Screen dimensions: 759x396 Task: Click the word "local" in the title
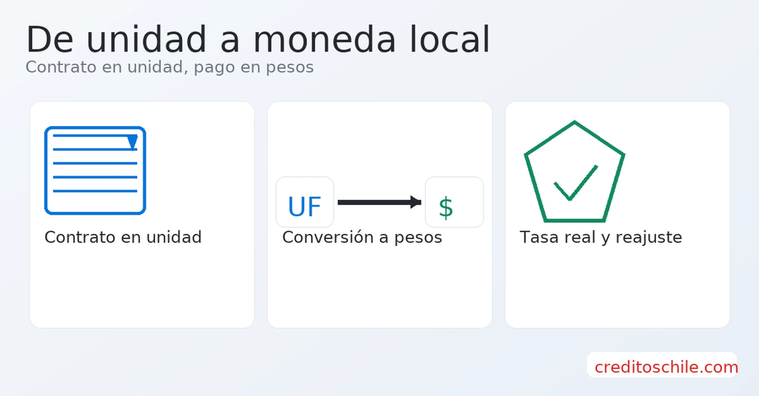point(449,39)
